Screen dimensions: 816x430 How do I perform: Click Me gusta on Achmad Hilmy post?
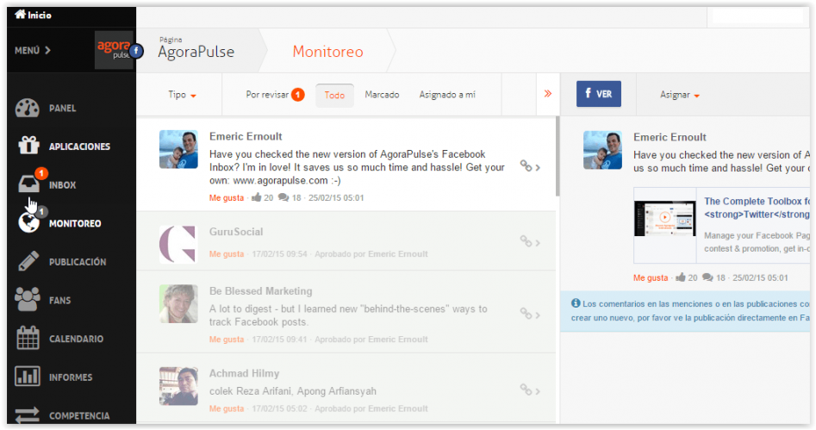pyautogui.click(x=227, y=408)
